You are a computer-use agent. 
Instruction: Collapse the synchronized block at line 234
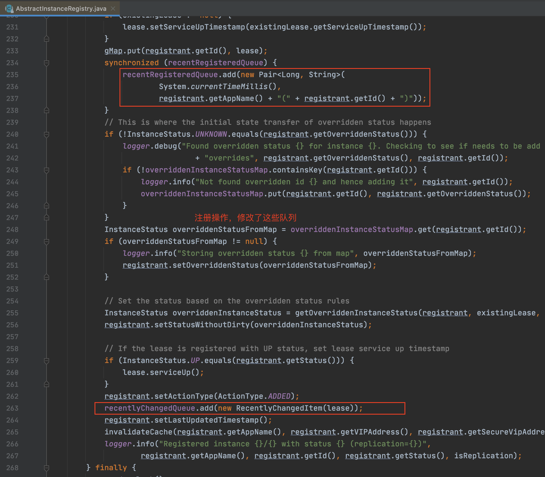[47, 63]
